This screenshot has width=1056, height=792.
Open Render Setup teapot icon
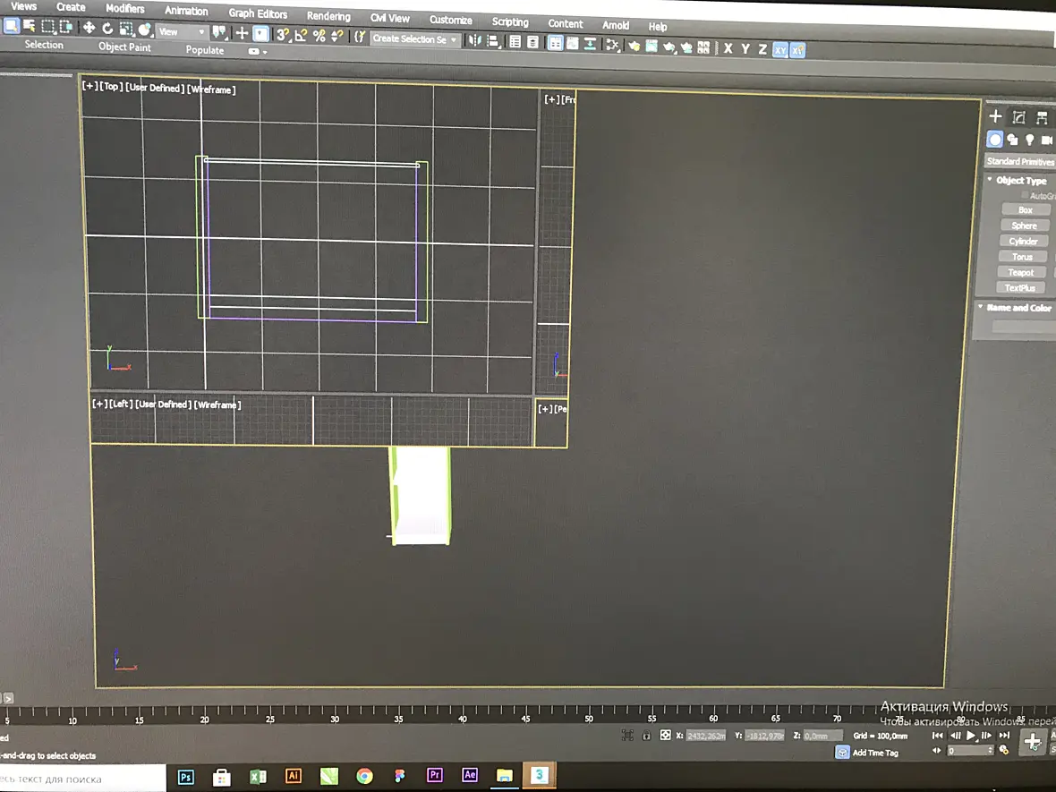click(634, 47)
